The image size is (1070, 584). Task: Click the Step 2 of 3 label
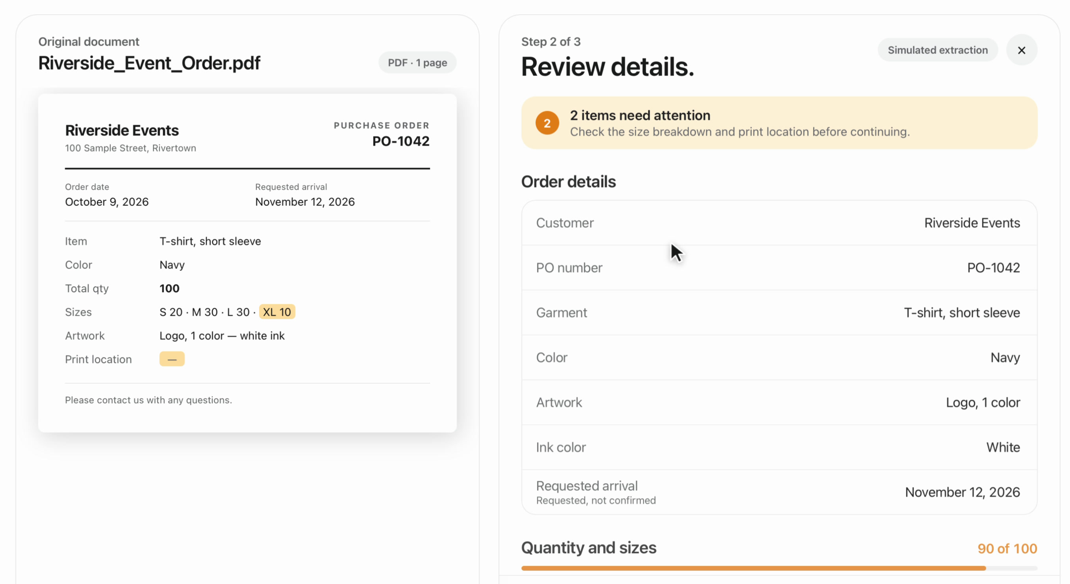point(551,41)
